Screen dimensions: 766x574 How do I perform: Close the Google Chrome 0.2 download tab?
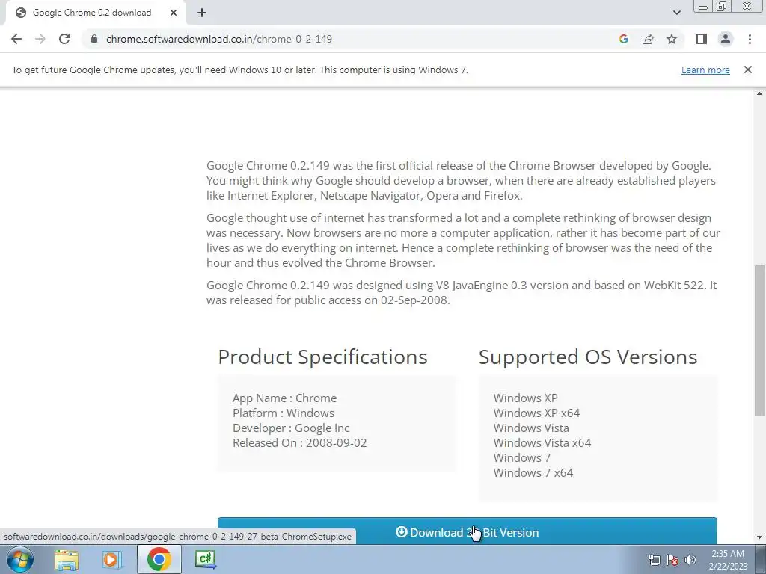click(x=174, y=13)
